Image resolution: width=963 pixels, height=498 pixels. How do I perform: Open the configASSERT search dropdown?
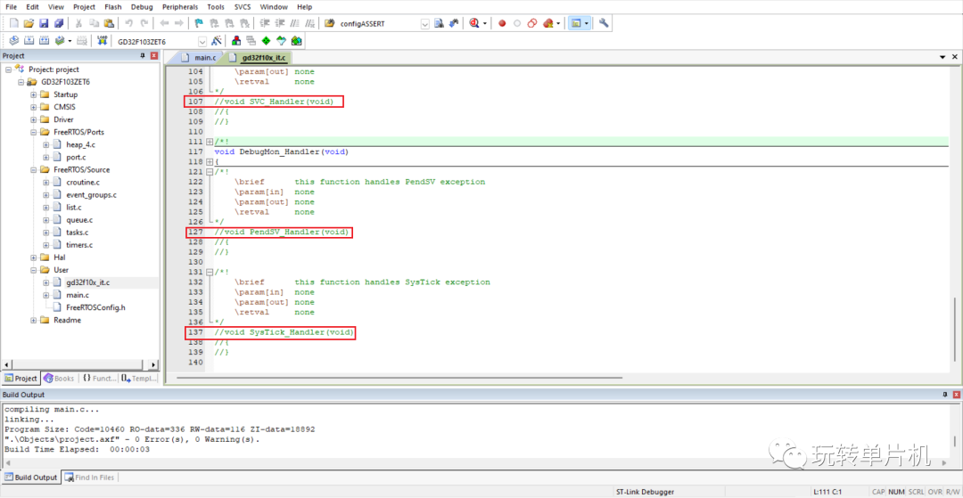(425, 23)
